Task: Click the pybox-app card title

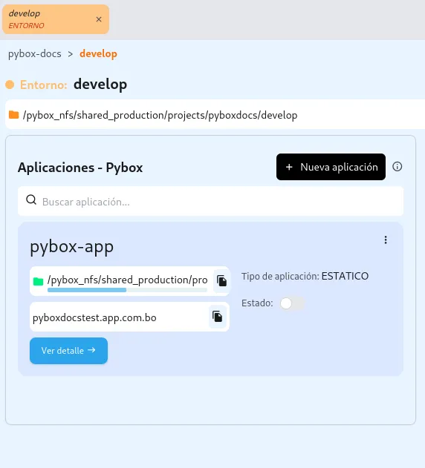Action: [x=72, y=247]
